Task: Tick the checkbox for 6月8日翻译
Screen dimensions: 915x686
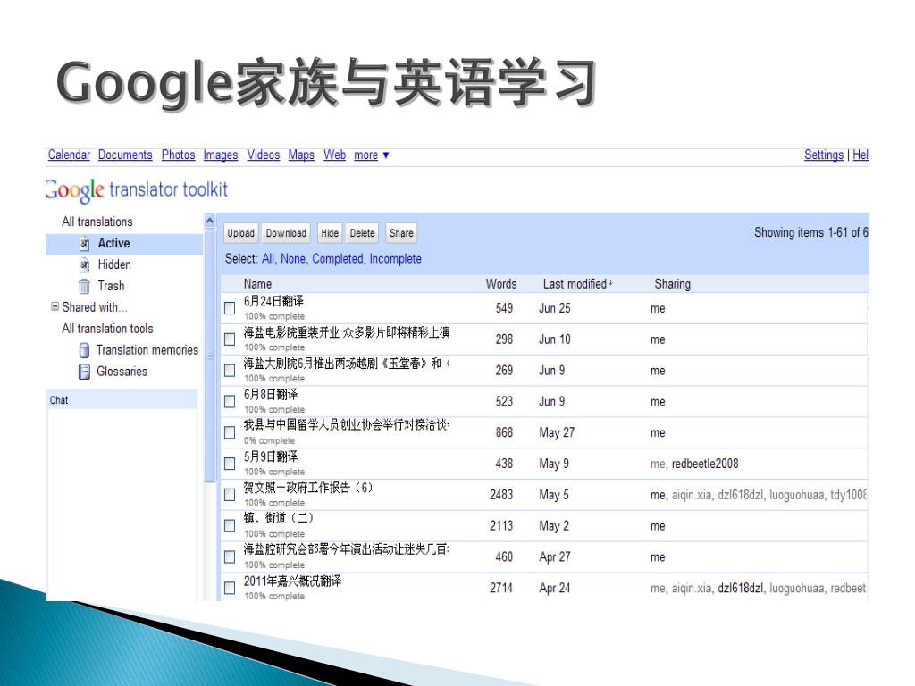Action: pyautogui.click(x=230, y=401)
